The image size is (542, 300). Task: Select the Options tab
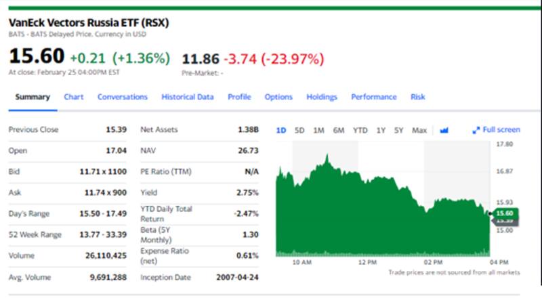pyautogui.click(x=278, y=97)
